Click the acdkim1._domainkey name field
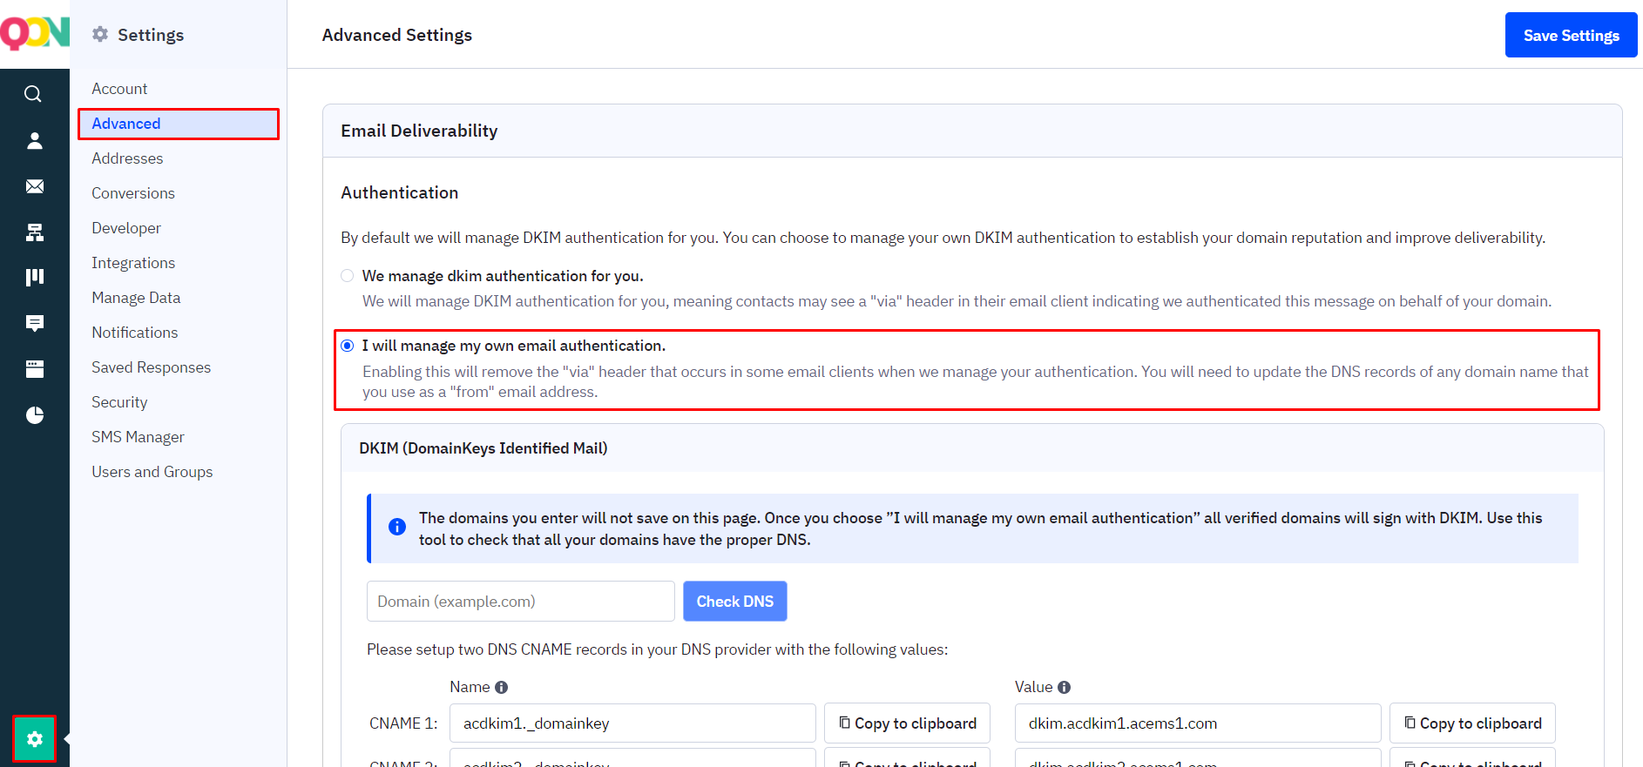 click(x=632, y=723)
